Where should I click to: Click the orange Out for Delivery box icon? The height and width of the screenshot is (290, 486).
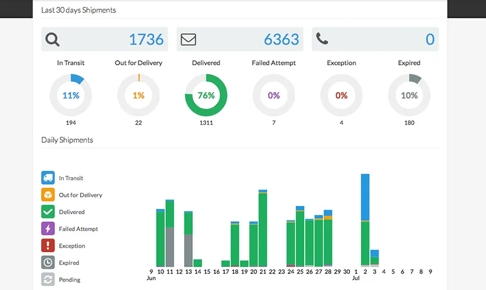pos(47,195)
